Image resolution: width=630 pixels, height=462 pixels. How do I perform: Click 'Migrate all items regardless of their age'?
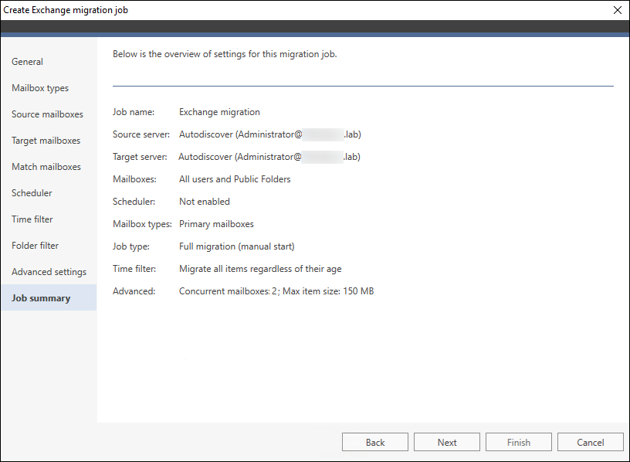point(260,269)
